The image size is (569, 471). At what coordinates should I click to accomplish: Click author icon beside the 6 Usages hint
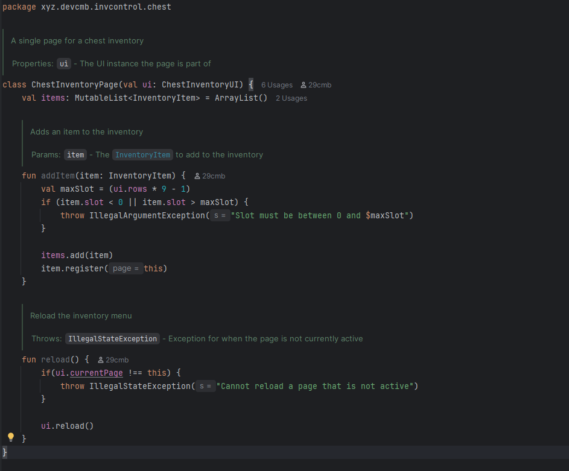click(x=304, y=85)
